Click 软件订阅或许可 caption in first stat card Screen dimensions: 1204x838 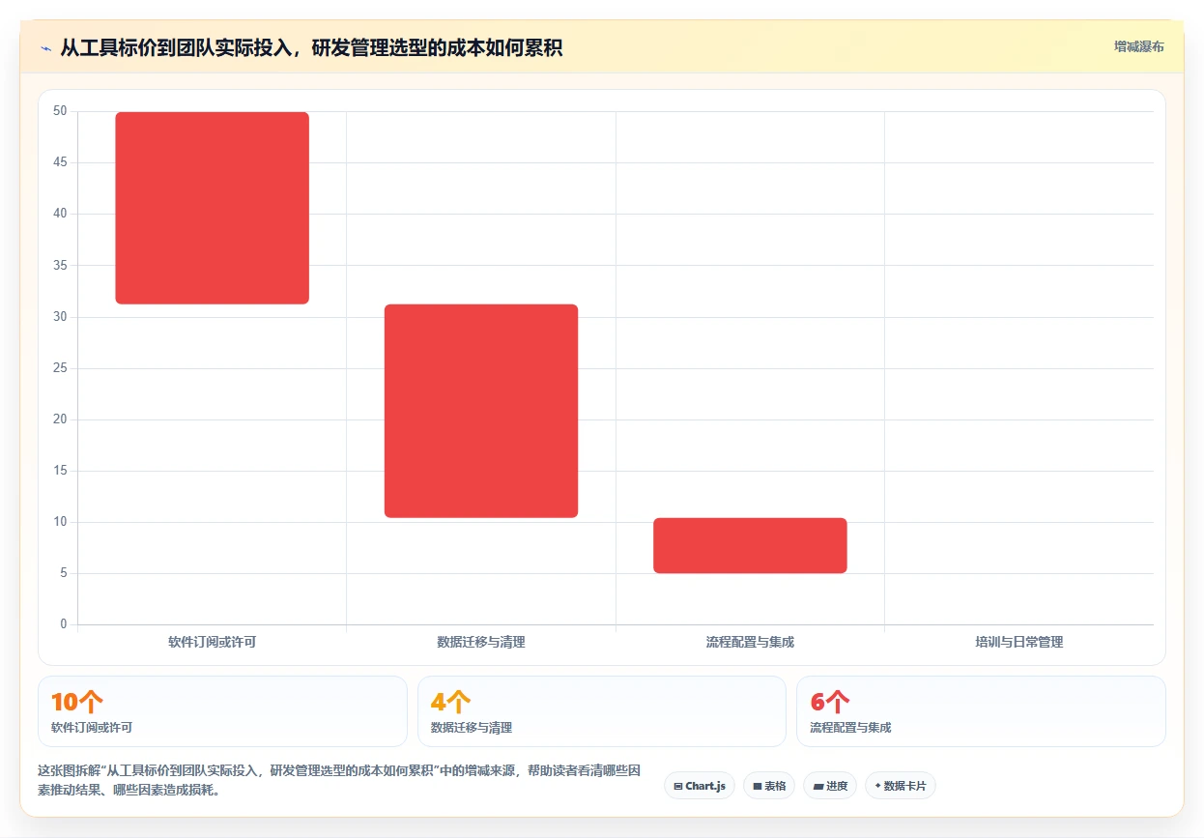92,728
